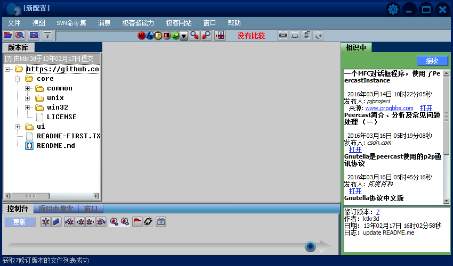Screen dimensions: 453x266
Task: Open the 极客超能力 menu
Action: click(x=138, y=23)
